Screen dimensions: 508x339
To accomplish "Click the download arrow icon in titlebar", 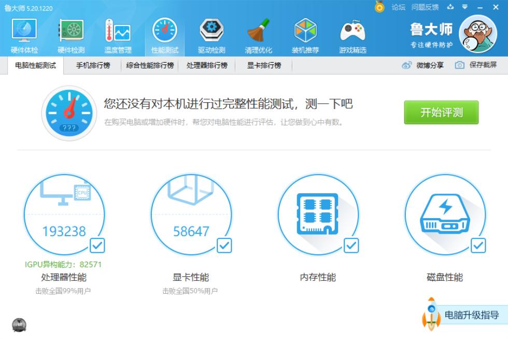I will tap(450, 7).
